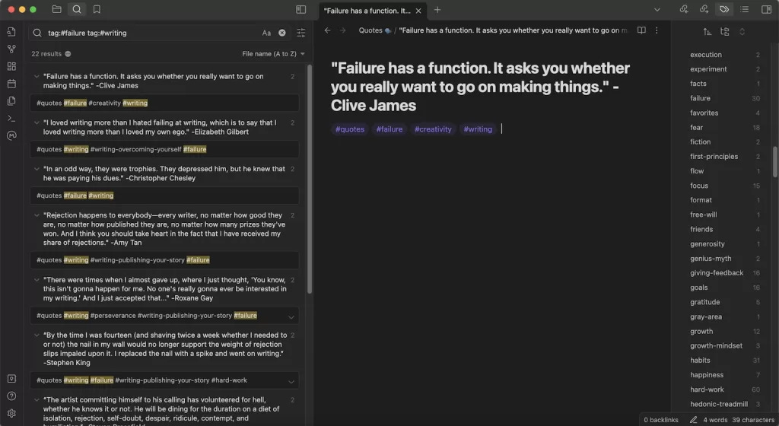The width and height of the screenshot is (779, 426).
Task: Toggle reading view book icon
Action: click(x=641, y=30)
